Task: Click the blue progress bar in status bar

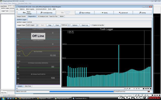Action: pos(81,91)
